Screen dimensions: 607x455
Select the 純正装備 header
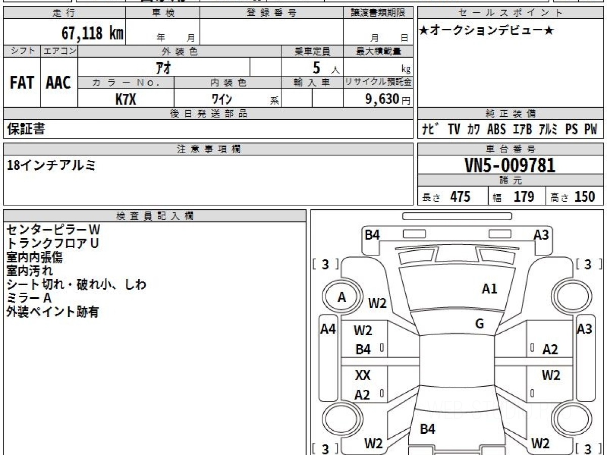510,114
